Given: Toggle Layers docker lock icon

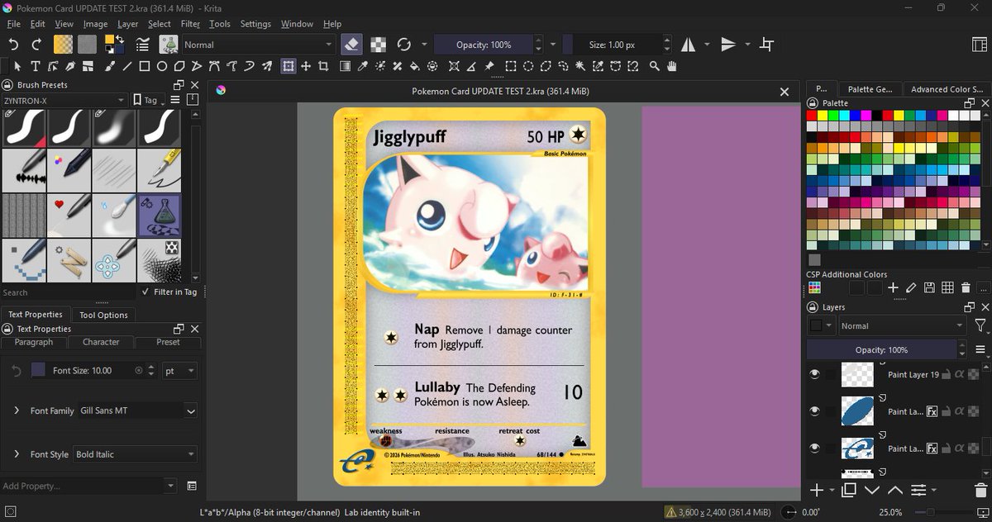Looking at the screenshot, I should click(x=812, y=307).
